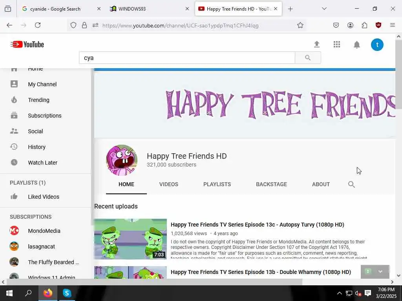Go to Liked Videos playlist
The height and width of the screenshot is (301, 402).
(x=44, y=197)
